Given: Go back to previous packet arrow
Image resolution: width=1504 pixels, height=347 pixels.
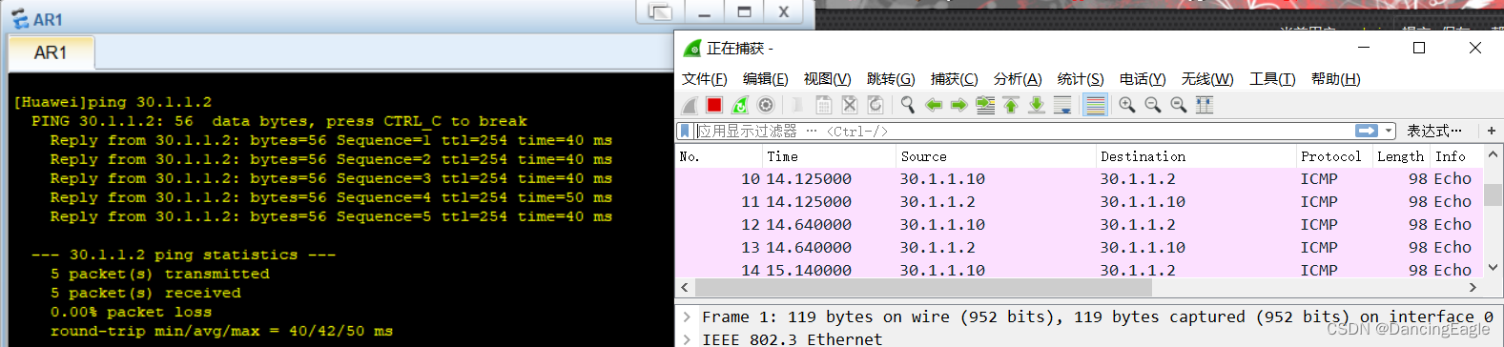Looking at the screenshot, I should tap(934, 105).
